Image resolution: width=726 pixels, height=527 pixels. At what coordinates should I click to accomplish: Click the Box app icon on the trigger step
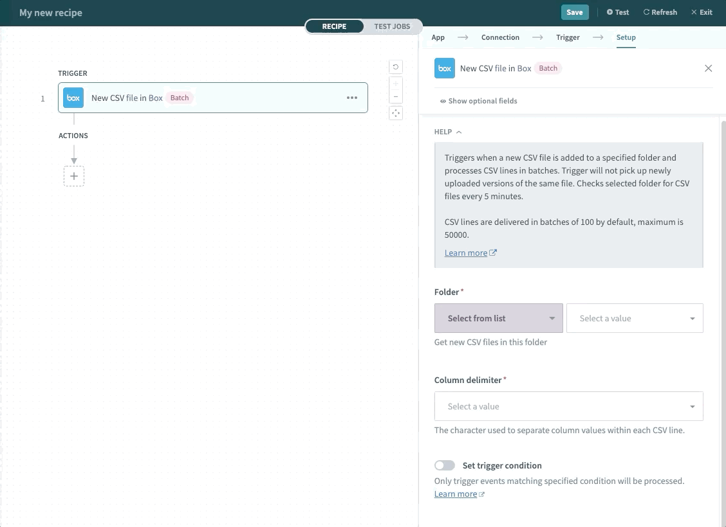[73, 98]
